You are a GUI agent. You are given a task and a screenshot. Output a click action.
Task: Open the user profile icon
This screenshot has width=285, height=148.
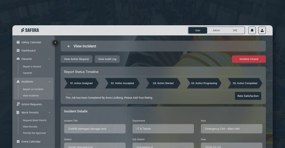pos(262,30)
